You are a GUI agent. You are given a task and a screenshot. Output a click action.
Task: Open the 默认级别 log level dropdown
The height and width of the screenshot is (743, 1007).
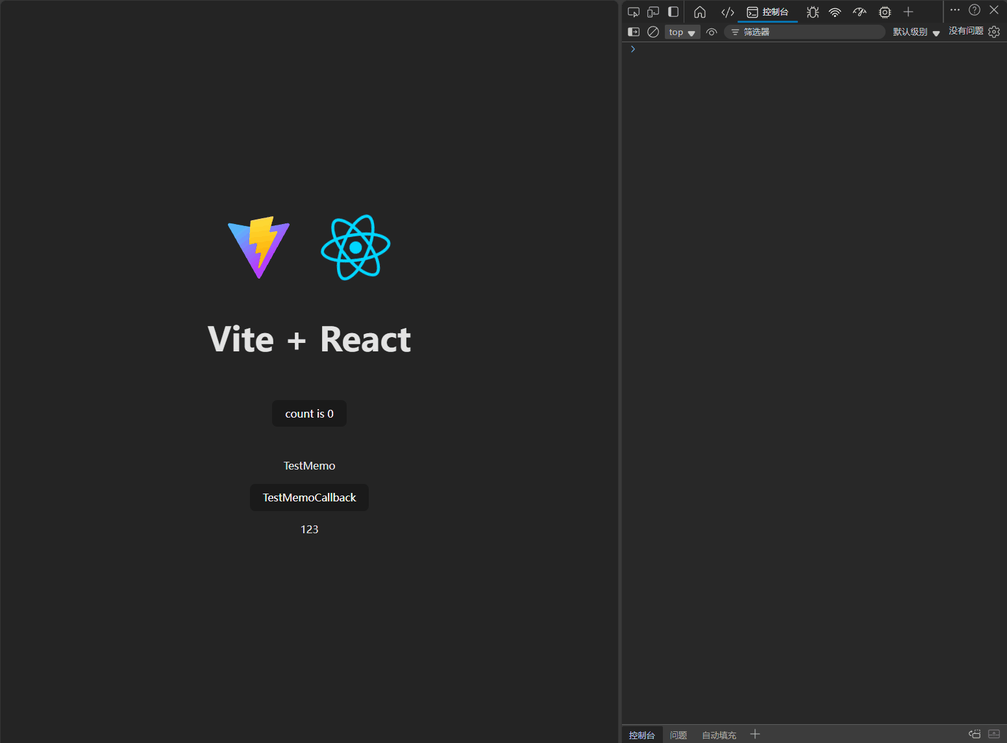coord(915,31)
